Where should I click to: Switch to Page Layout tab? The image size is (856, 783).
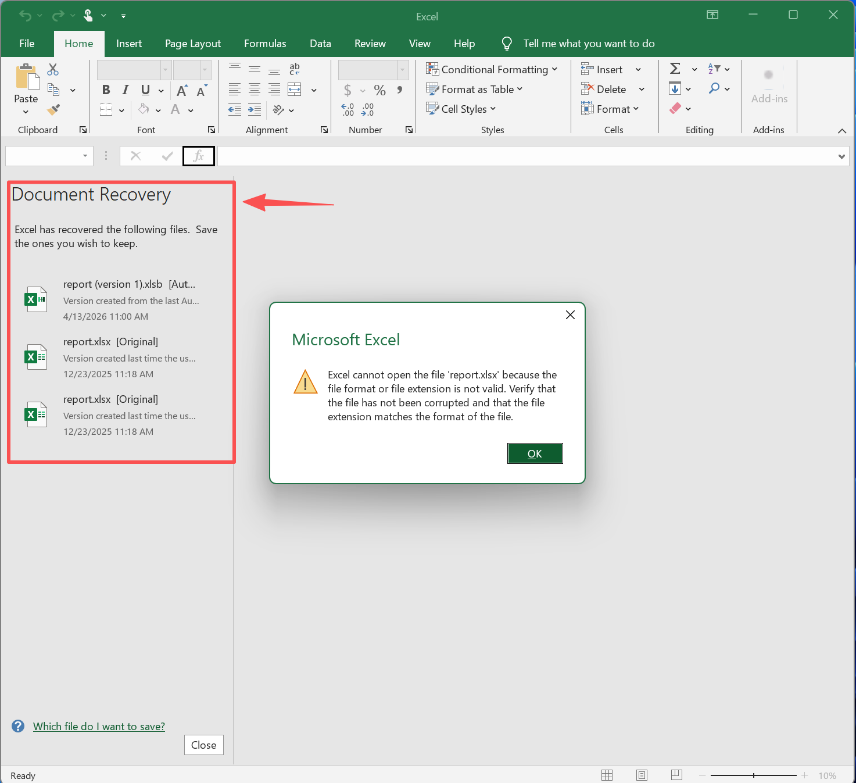(x=193, y=44)
